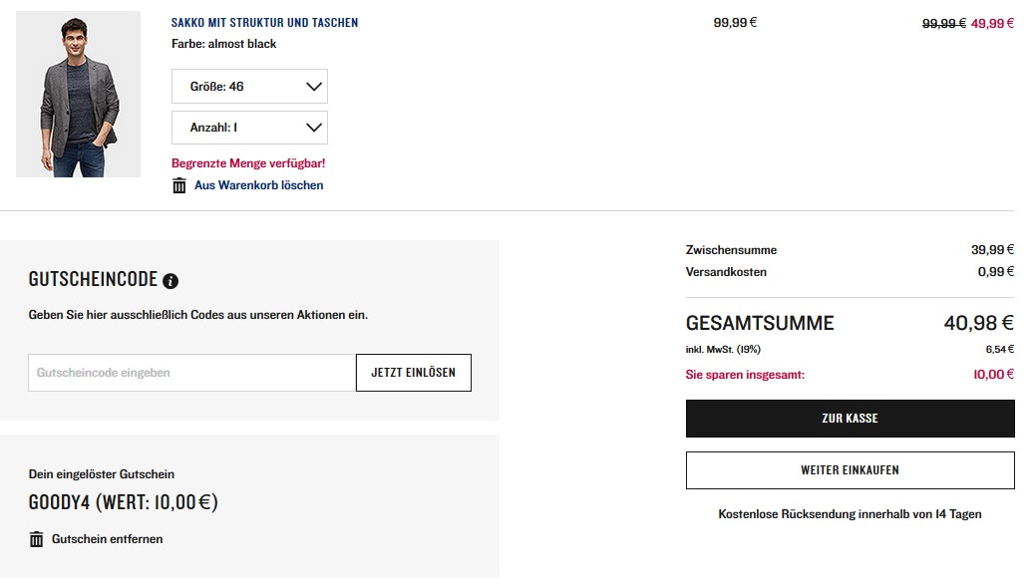Click the Farbe: almost black label
The height and width of the screenshot is (587, 1035).
click(224, 44)
